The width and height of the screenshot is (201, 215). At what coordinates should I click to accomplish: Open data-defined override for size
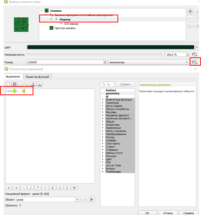(194, 62)
